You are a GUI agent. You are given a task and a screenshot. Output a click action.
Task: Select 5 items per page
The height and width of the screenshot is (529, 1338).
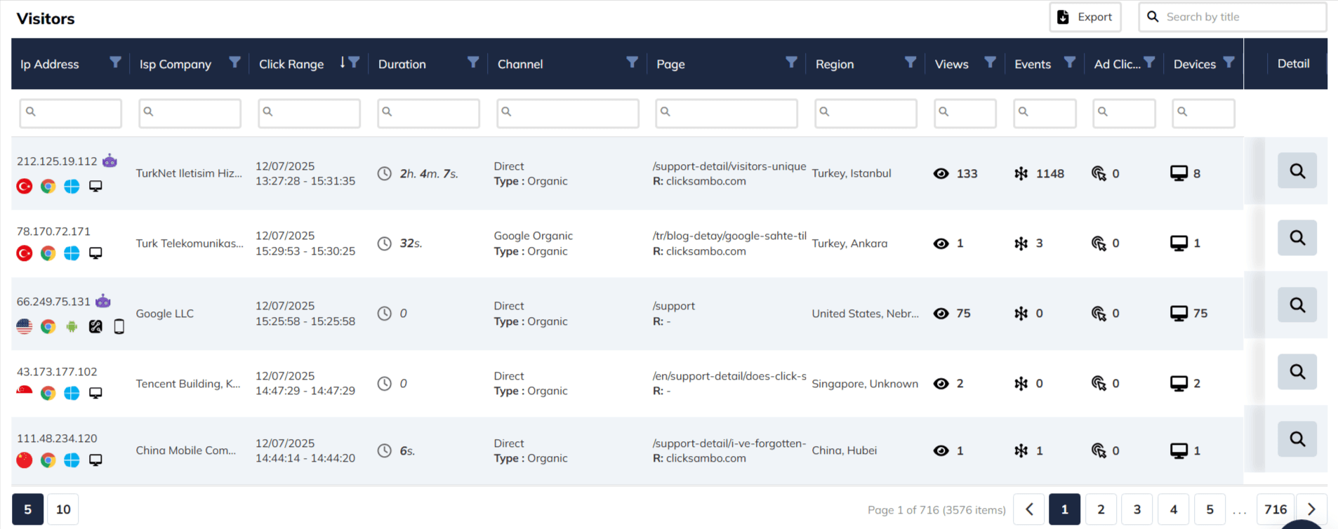tap(27, 509)
